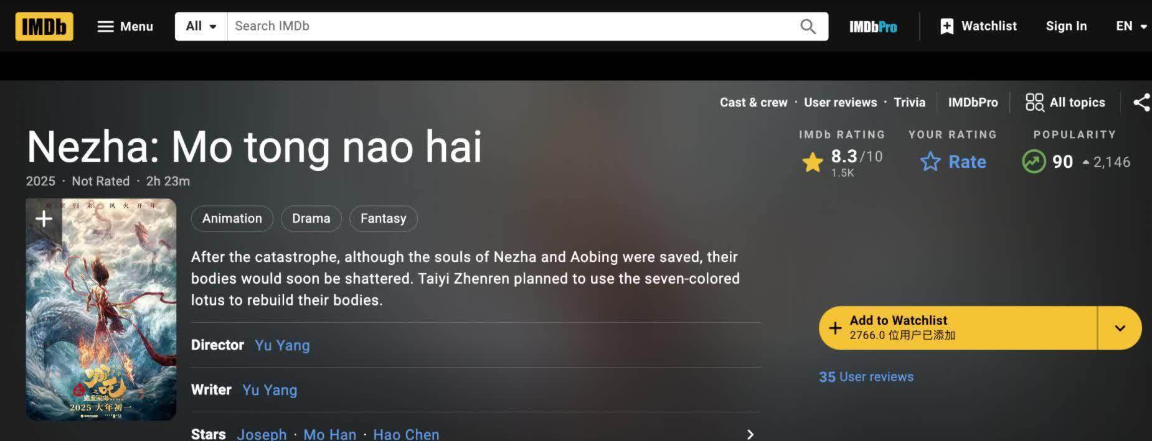Viewport: 1152px width, 441px height.
Task: Click the share icon
Action: (1141, 103)
